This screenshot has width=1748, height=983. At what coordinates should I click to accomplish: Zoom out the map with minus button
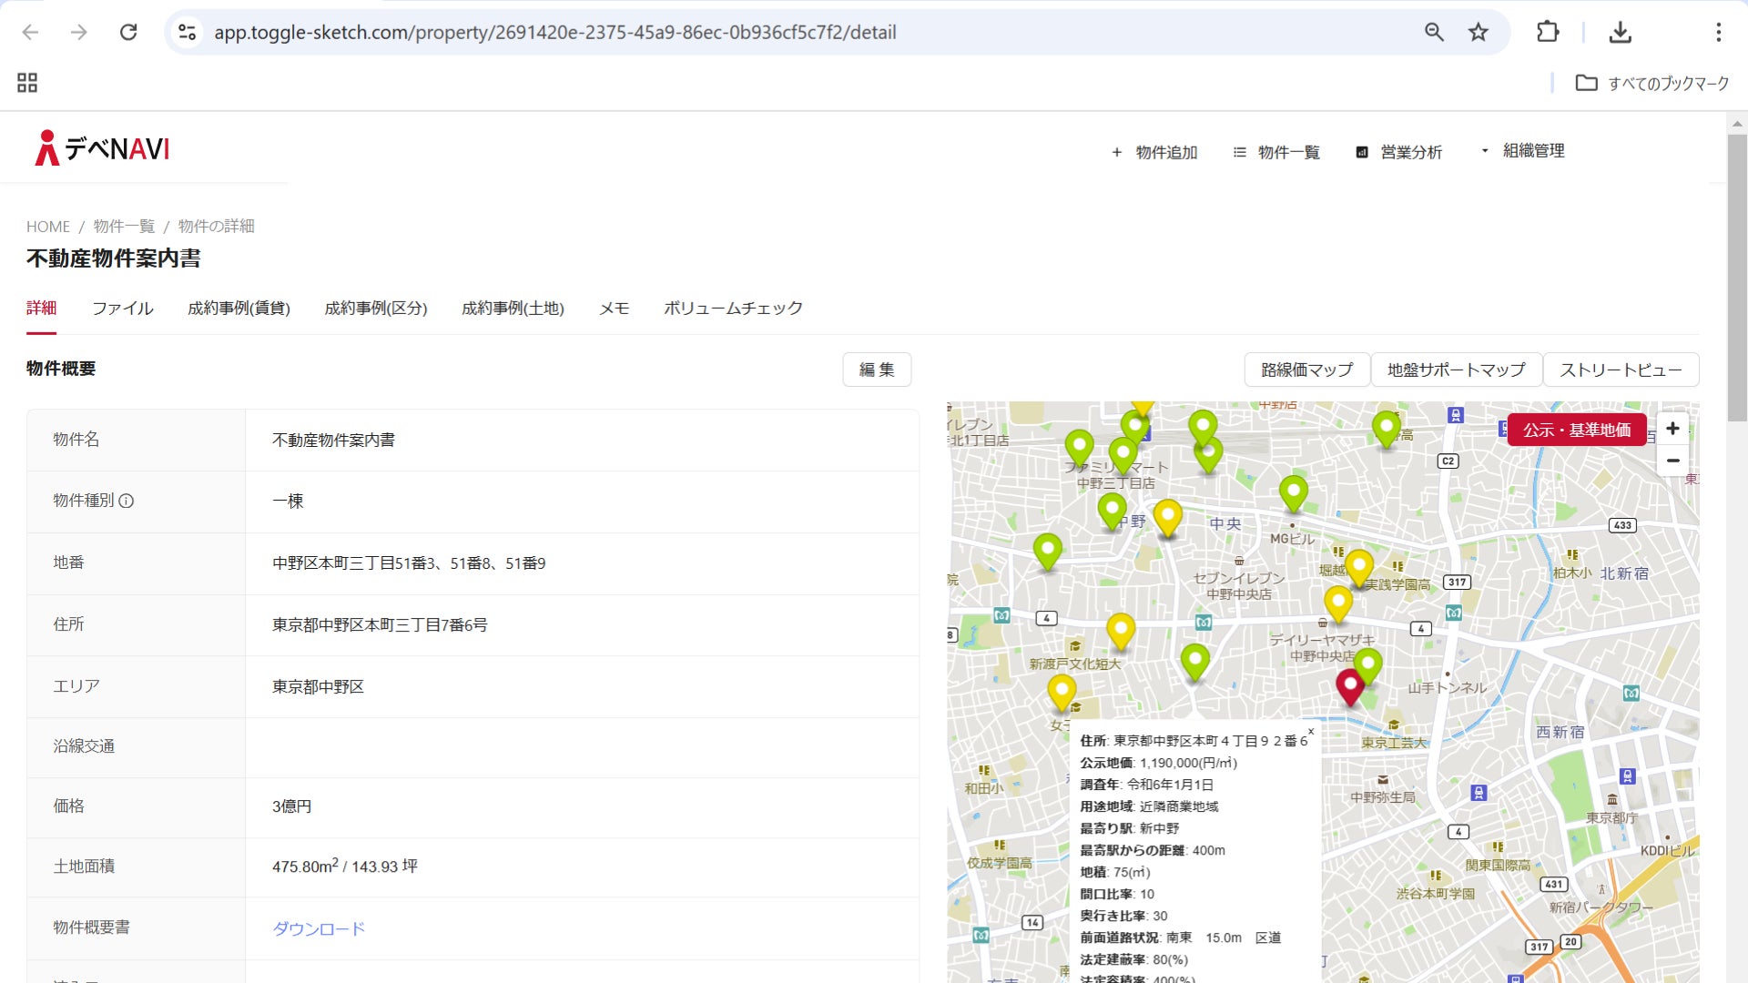1672,461
